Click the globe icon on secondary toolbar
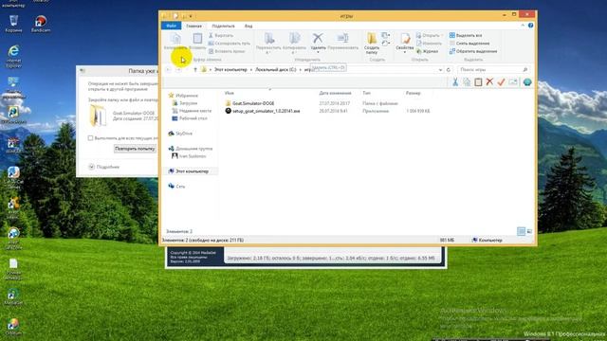This screenshot has width=607, height=341. [527, 82]
